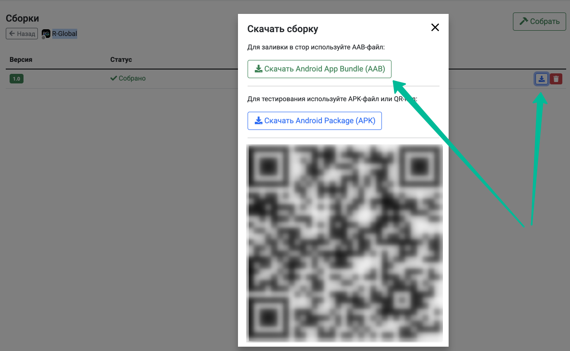Click the 'Собрать' build button
This screenshot has height=351, width=570.
point(539,22)
